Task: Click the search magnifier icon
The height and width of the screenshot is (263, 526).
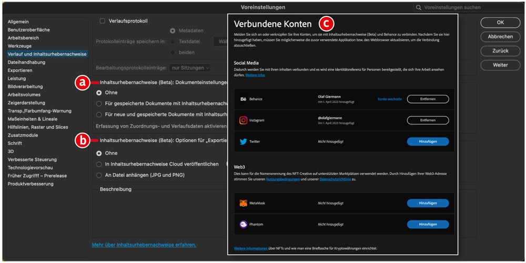Action: pos(419,8)
